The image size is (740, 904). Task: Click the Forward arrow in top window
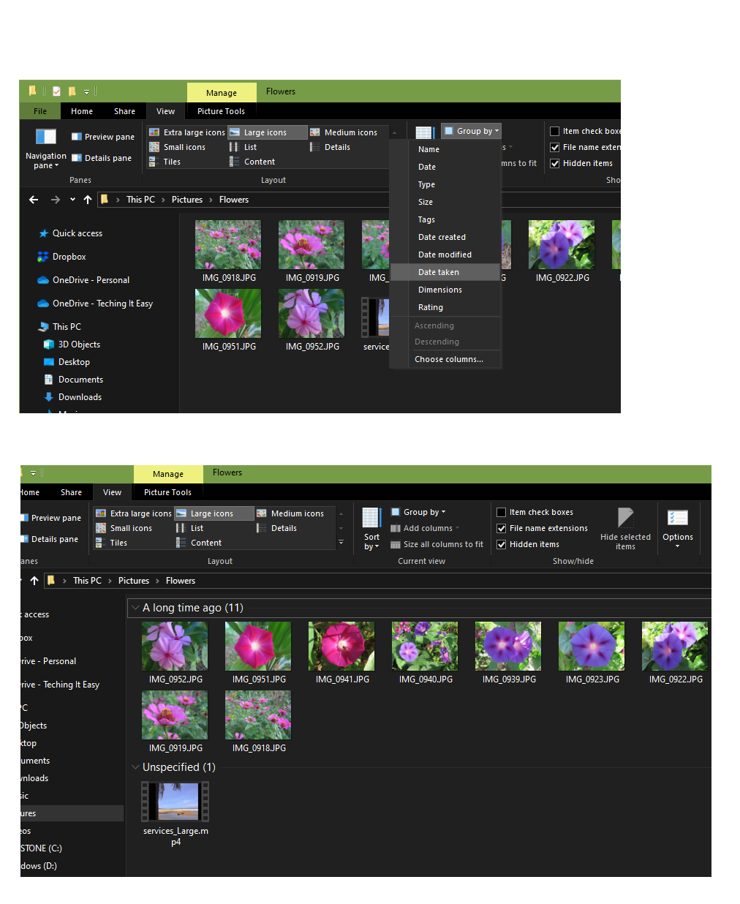pos(56,200)
